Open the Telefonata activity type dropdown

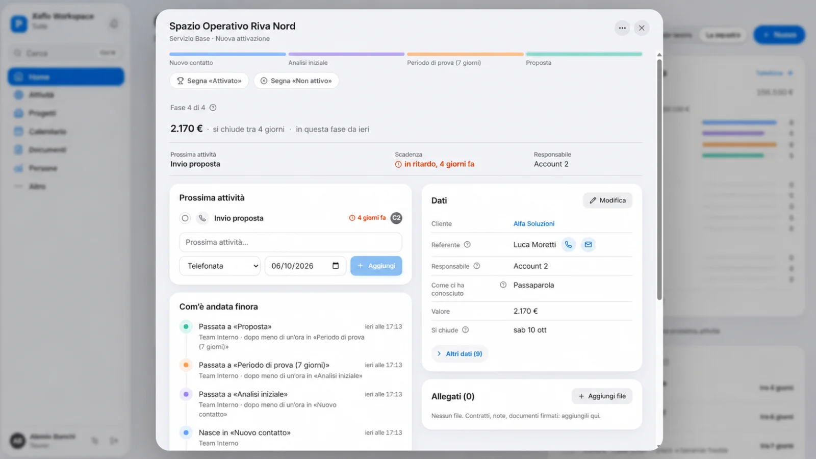220,266
